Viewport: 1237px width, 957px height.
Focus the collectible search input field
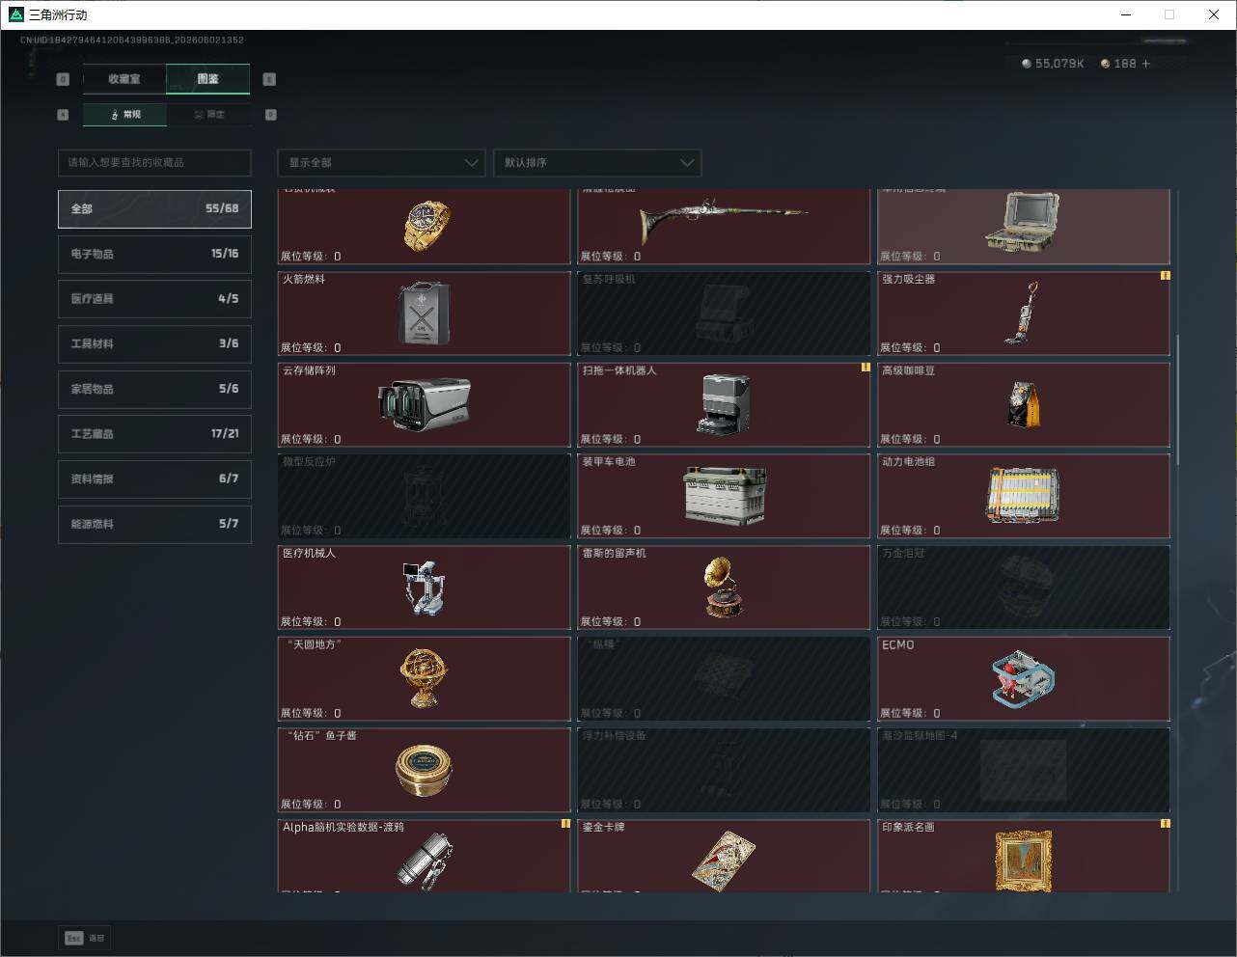(154, 162)
